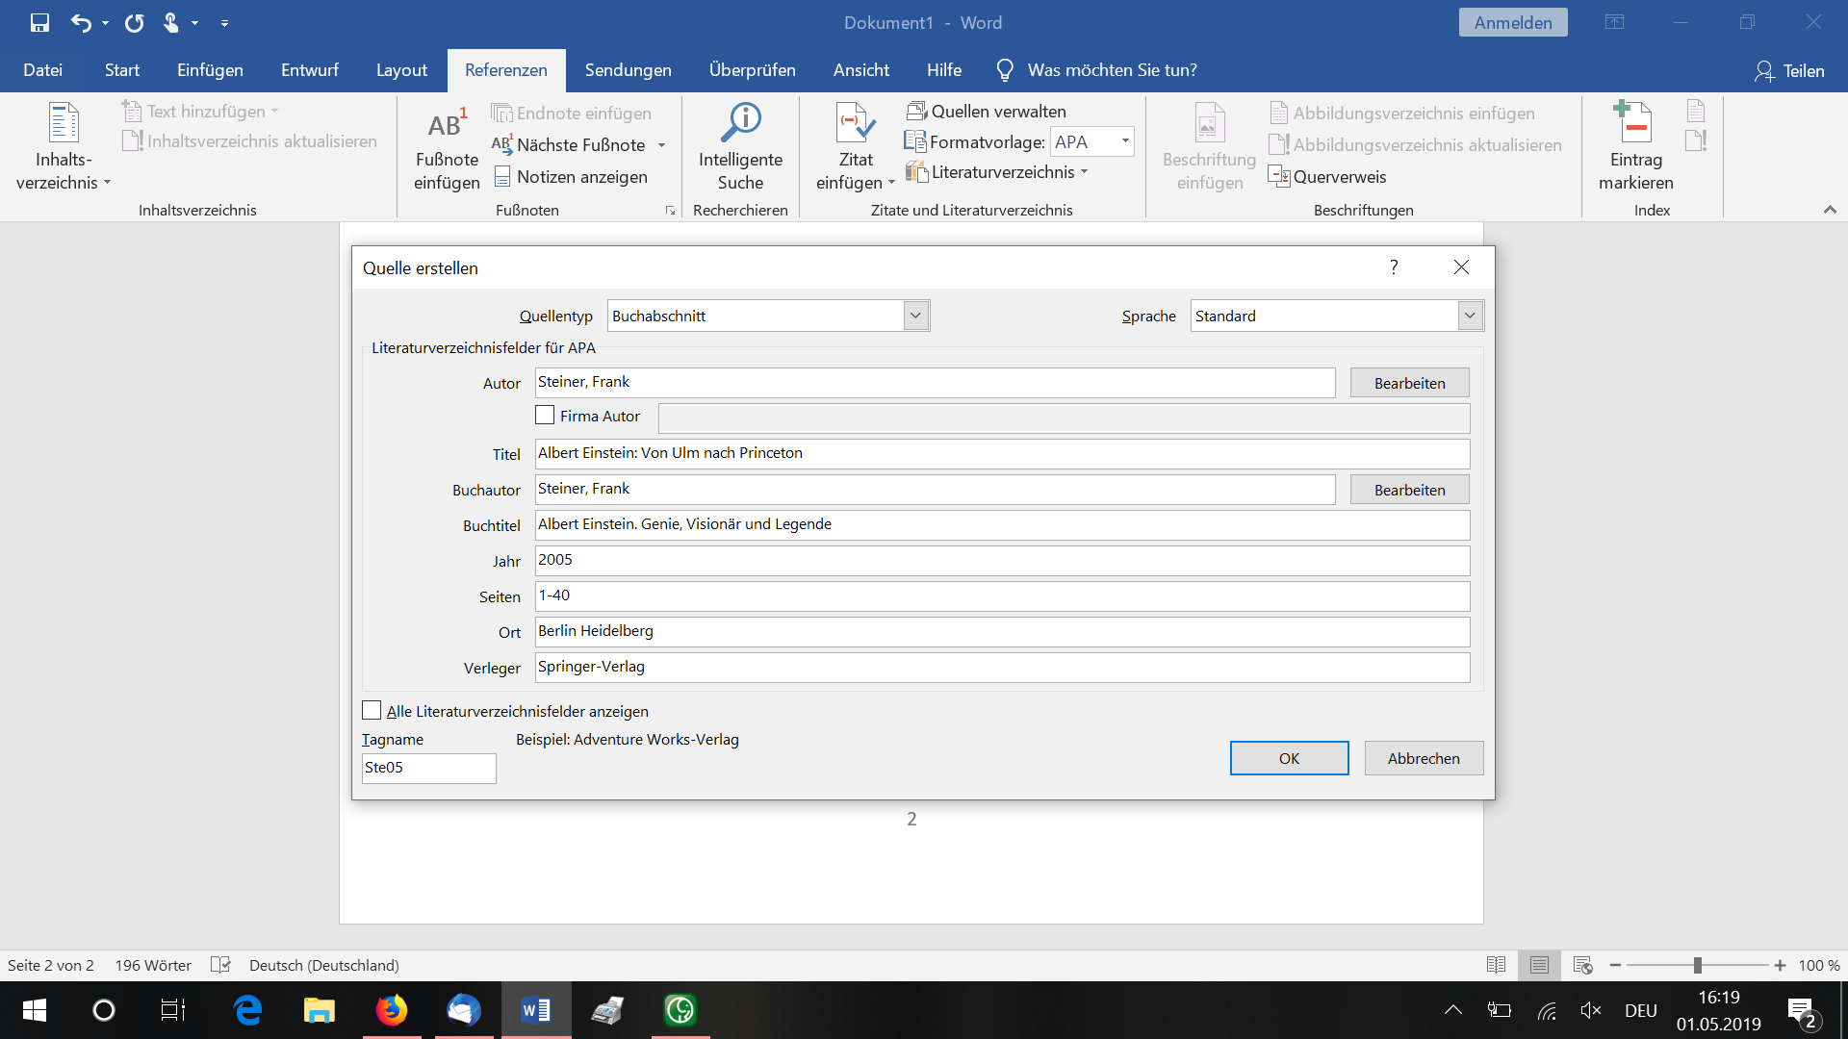Image resolution: width=1848 pixels, height=1039 pixels.
Task: Click the Inhaltsverzeichnis icon
Action: coord(64,123)
